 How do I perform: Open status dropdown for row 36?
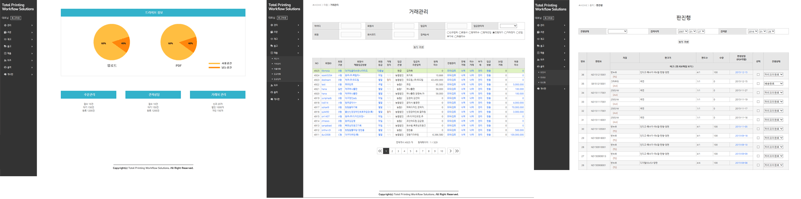[x=773, y=75]
